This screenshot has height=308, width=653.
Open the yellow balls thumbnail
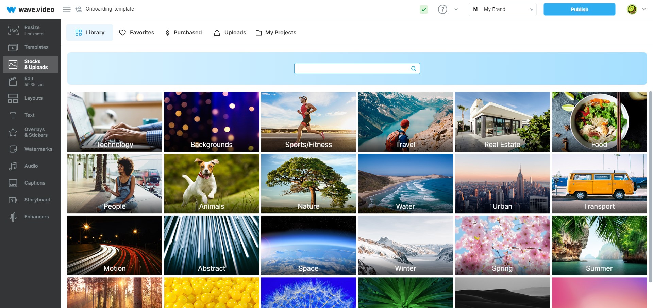(212, 293)
